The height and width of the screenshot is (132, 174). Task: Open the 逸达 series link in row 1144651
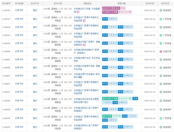tap(35, 60)
